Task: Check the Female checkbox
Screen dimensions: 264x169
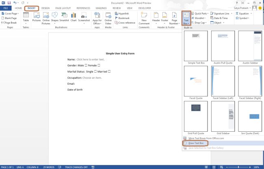Action: pos(99,65)
